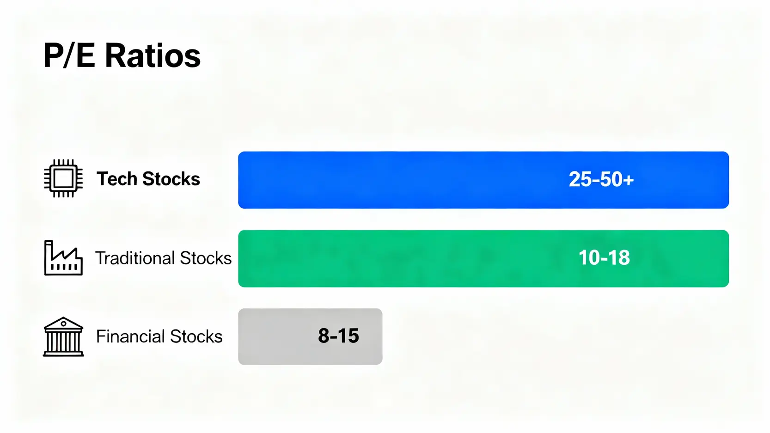Select the green Traditional Stocks bar
This screenshot has width=770, height=433.
(x=393, y=258)
